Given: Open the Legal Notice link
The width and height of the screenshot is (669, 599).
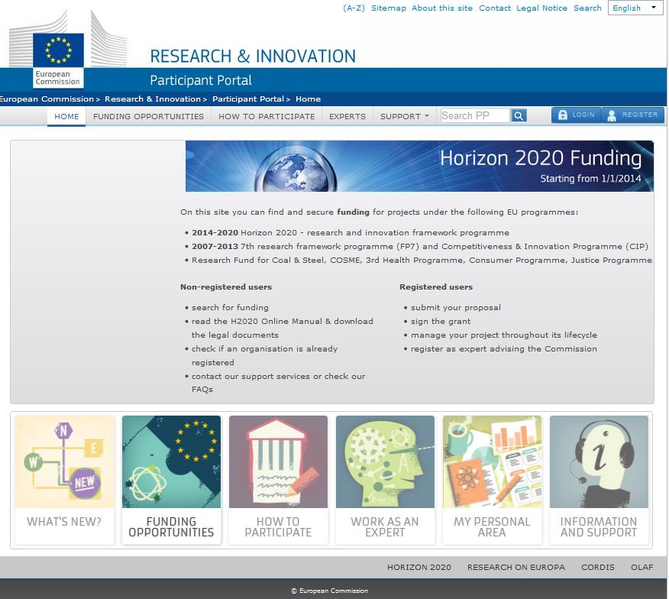Looking at the screenshot, I should [x=542, y=8].
